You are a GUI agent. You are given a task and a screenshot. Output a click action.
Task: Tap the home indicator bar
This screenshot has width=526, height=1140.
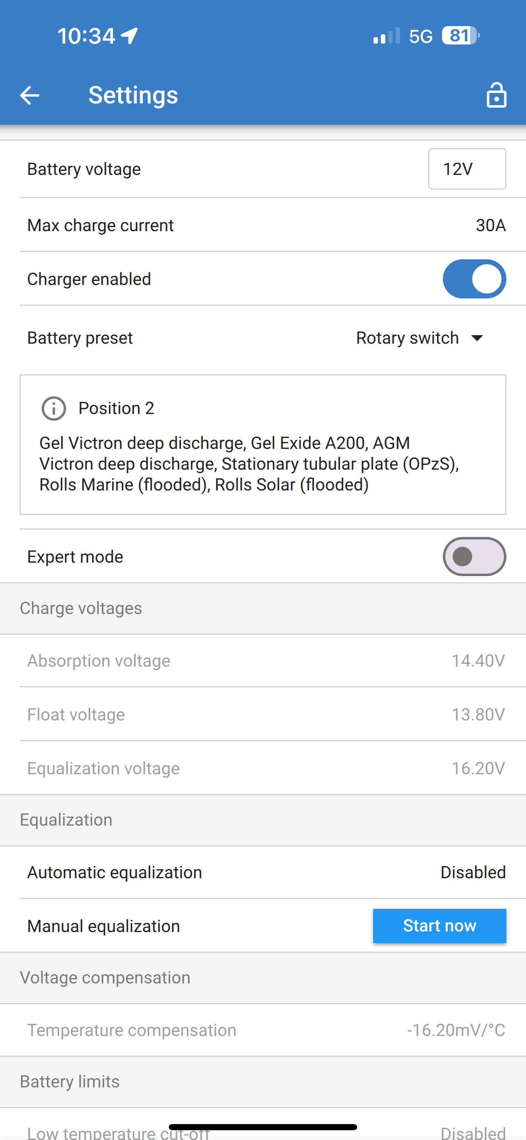coord(263,1127)
